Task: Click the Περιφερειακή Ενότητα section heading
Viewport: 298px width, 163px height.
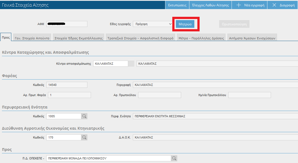Action: [25, 107]
